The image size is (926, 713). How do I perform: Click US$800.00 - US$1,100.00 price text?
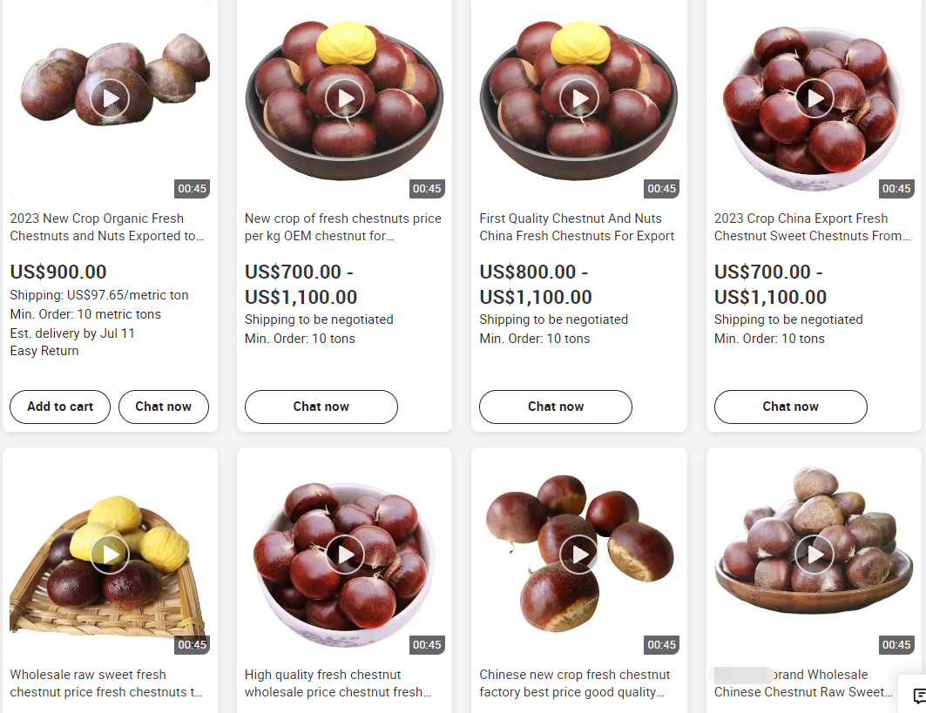[x=536, y=285]
